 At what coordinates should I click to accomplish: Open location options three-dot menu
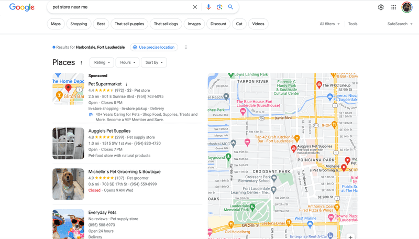click(x=186, y=47)
